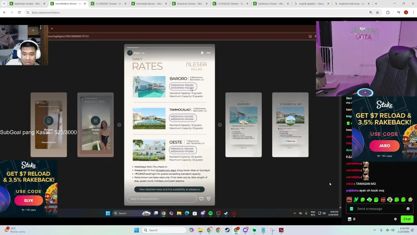Open Chrome media controls
This screenshot has height=235, width=417.
coord(398,12)
